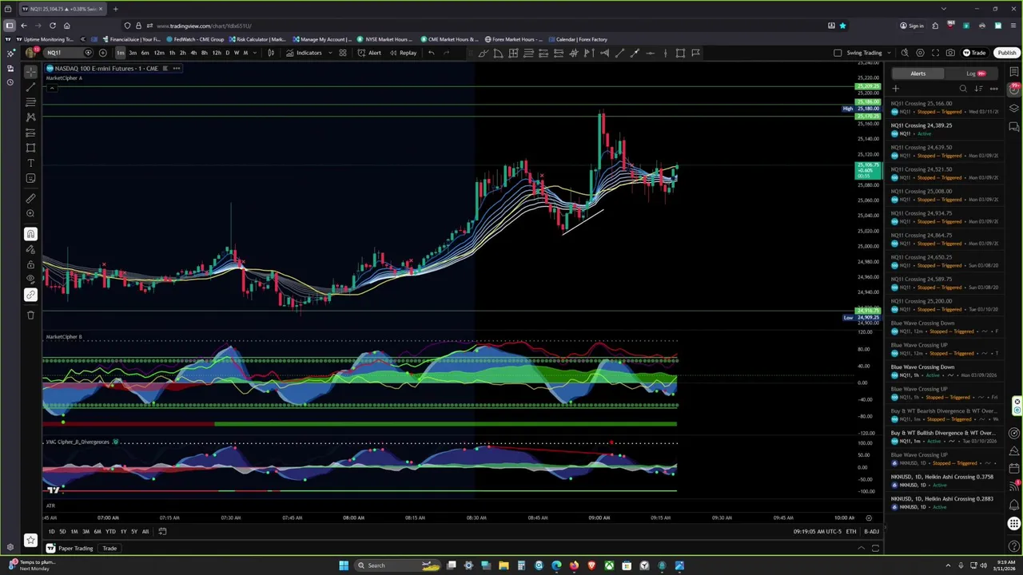1023x575 pixels.
Task: Undo last chart action
Action: pos(432,53)
